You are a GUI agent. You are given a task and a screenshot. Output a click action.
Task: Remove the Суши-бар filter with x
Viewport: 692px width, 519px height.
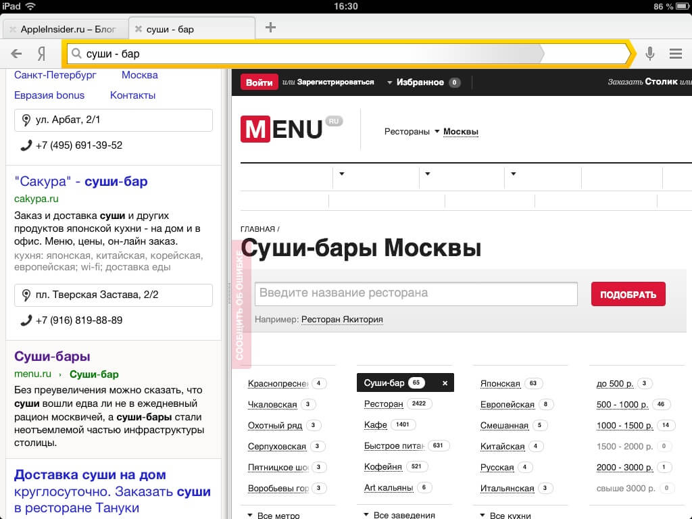445,383
